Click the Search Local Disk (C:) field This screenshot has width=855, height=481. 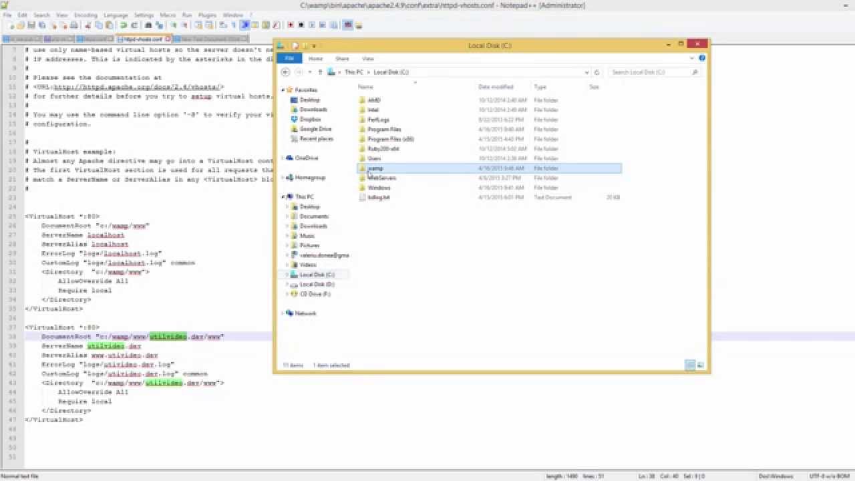coord(654,72)
